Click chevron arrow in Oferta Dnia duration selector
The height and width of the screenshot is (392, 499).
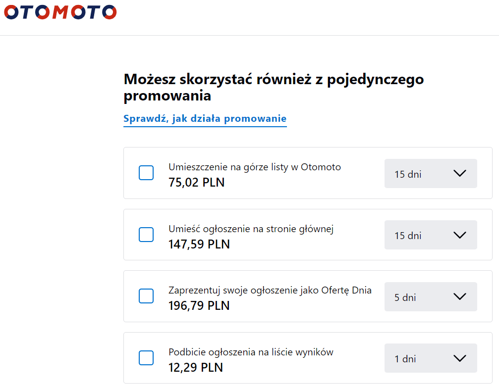coord(459,296)
